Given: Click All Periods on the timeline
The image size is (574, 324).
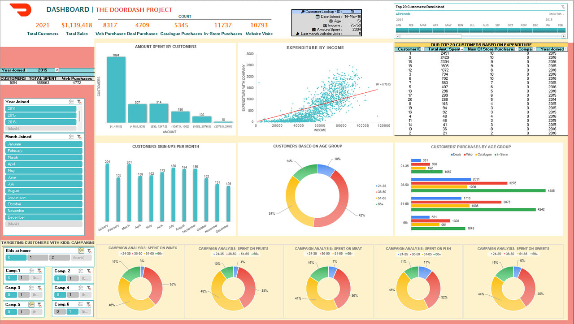Looking at the screenshot, I should (403, 14).
